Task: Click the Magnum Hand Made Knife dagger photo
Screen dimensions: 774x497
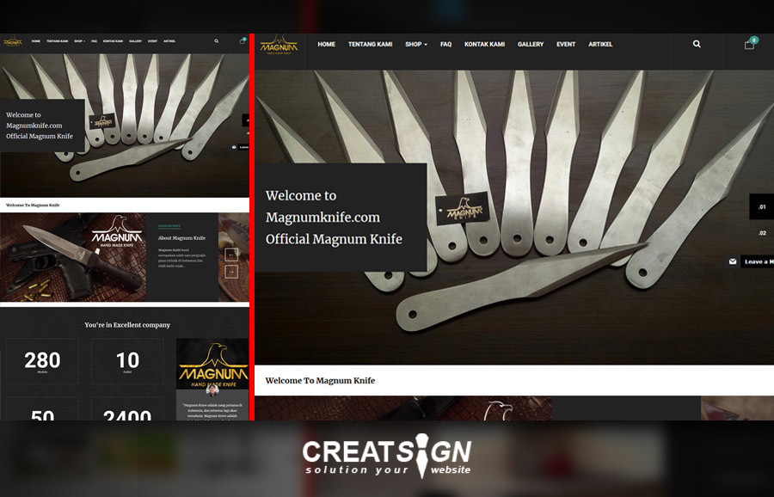Action: [x=73, y=257]
